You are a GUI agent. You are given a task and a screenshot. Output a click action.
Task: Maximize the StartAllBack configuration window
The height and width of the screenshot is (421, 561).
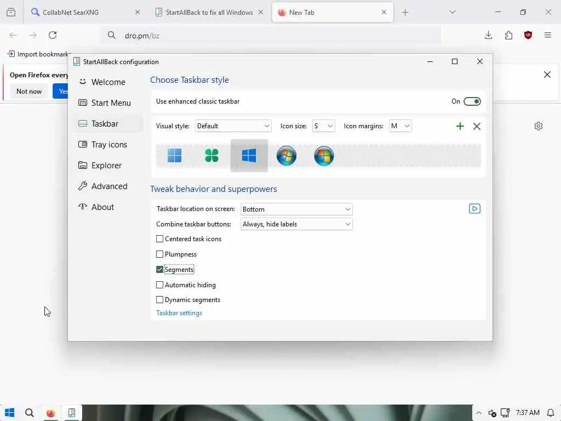pos(455,61)
